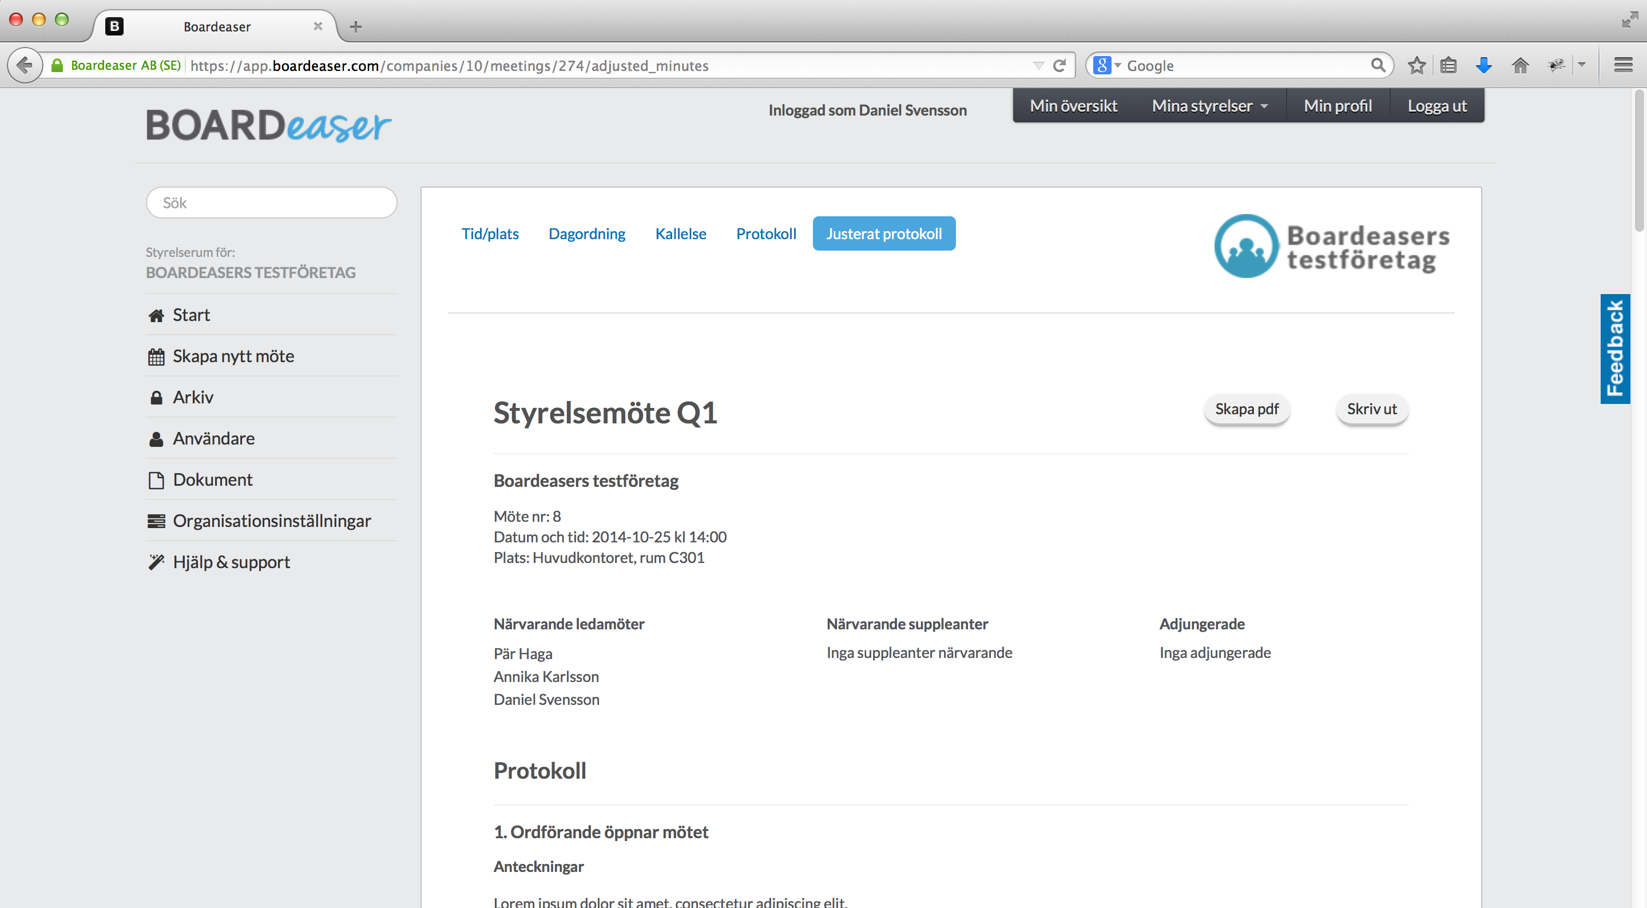This screenshot has width=1647, height=908.
Task: Expand the Mina styrelser dropdown
Action: coord(1211,106)
